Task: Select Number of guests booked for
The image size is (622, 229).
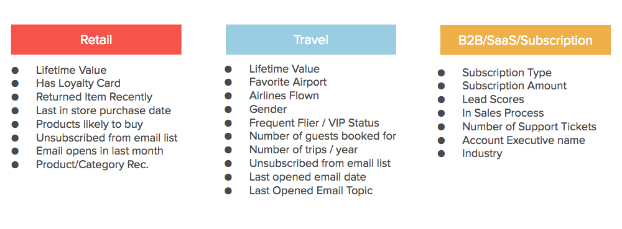Action: click(323, 137)
